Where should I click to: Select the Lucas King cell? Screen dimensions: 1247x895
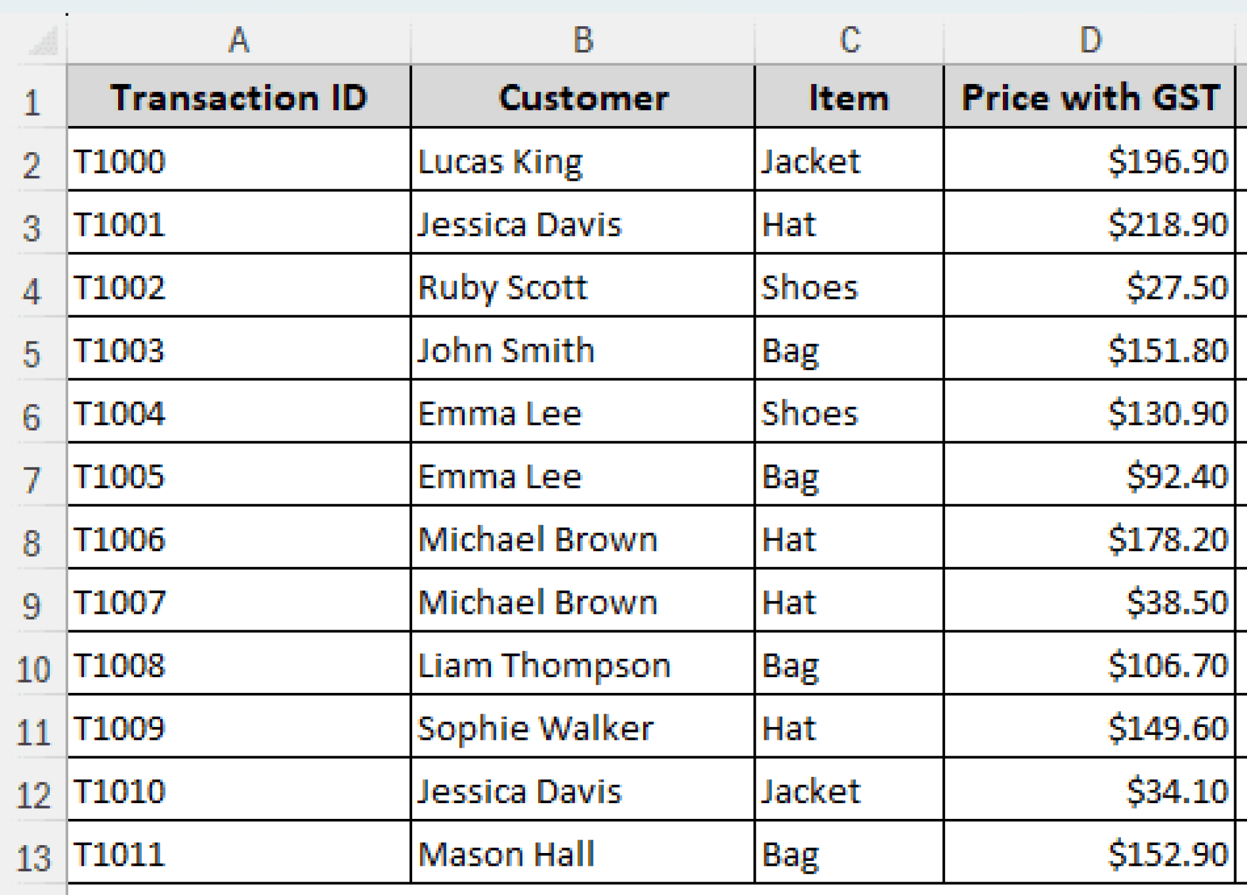pyautogui.click(x=583, y=161)
